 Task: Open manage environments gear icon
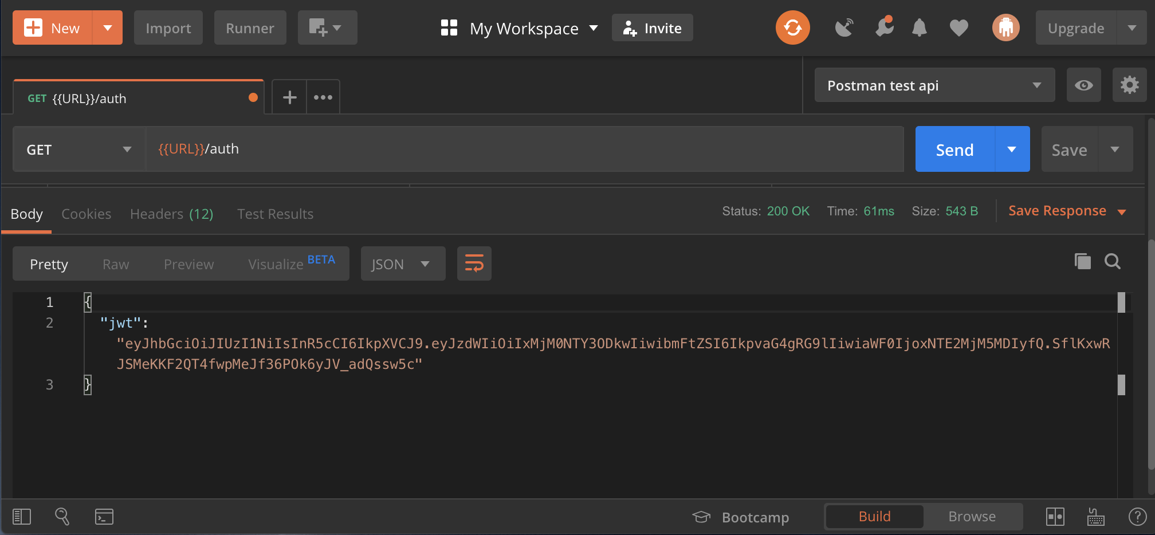(1130, 85)
